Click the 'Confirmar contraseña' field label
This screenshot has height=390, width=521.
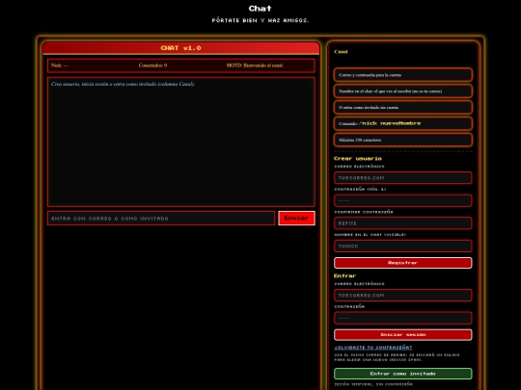[x=364, y=212]
